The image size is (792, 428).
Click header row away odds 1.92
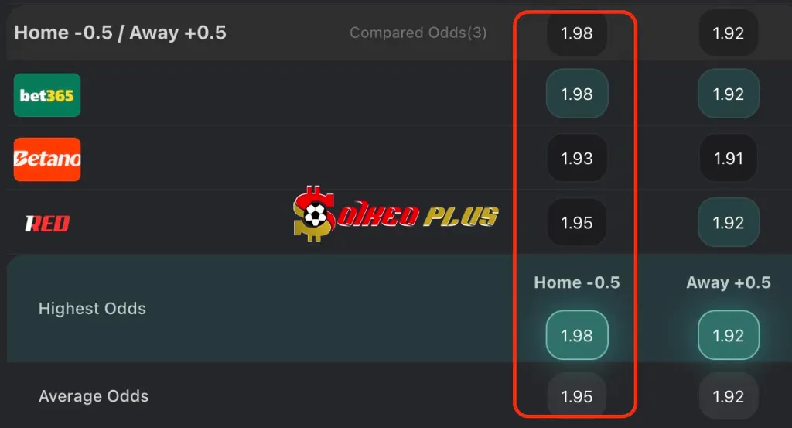[x=729, y=33]
